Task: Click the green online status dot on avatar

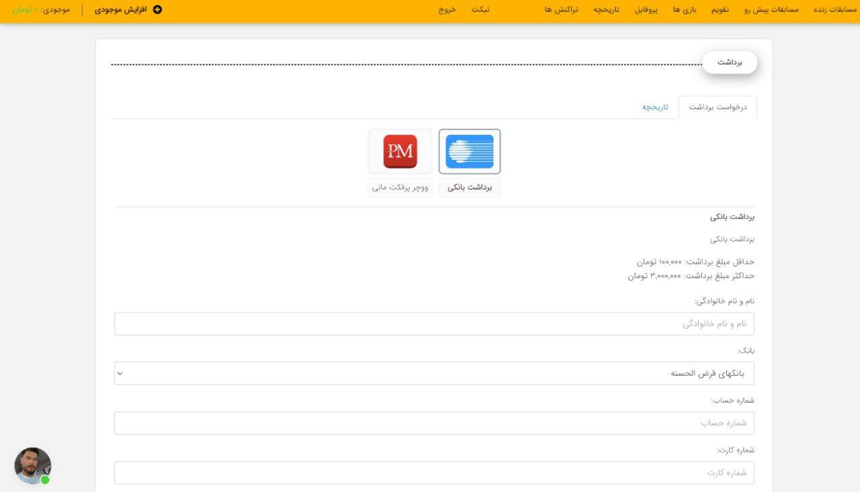Action: click(x=46, y=479)
